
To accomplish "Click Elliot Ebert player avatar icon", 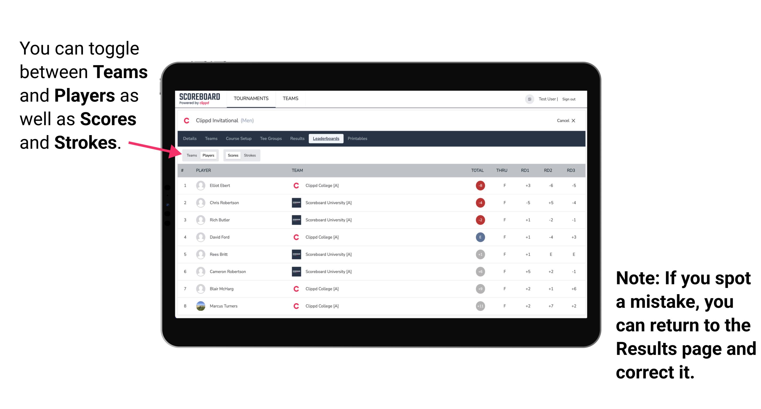I will click(x=200, y=185).
